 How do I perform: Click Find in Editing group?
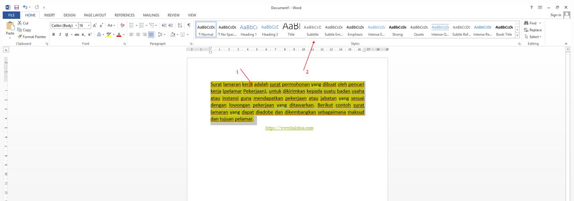(533, 23)
